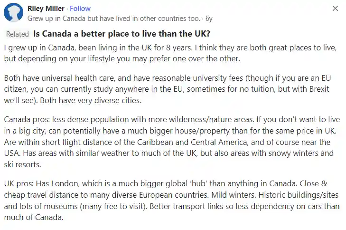Viewport: 346px width, 230px height.
Task: Click the "Related" label before the question
Action: 18,34
